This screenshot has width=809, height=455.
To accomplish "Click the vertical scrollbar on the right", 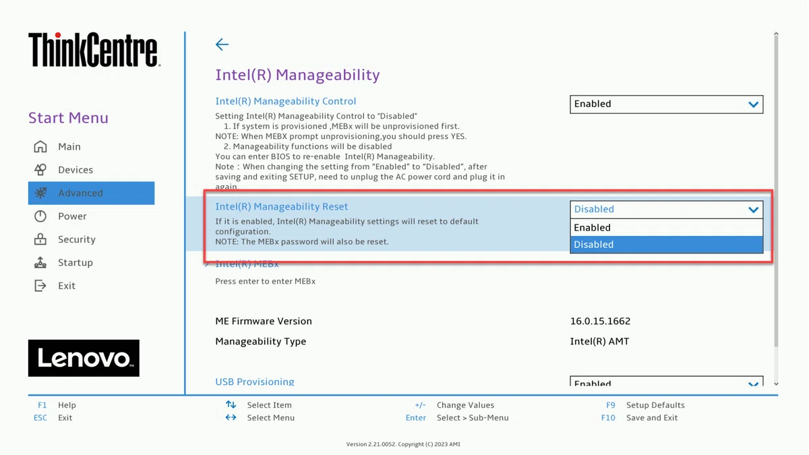I will coord(776,192).
